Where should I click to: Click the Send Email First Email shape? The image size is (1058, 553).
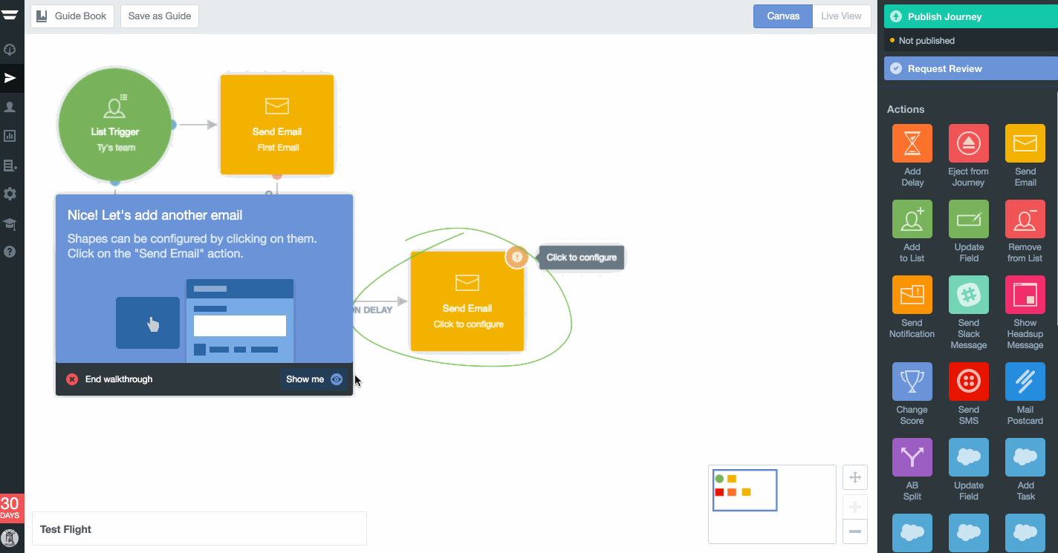(277, 125)
